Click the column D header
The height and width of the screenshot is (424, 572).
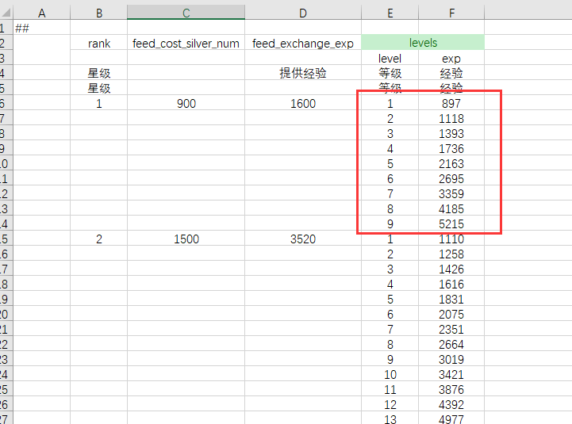[x=303, y=13]
